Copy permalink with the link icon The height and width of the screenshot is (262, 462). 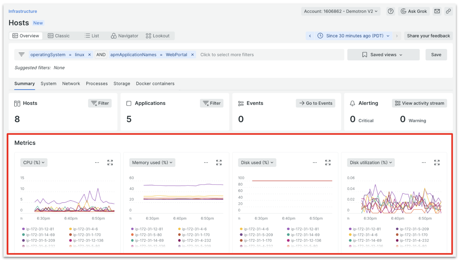point(448,11)
